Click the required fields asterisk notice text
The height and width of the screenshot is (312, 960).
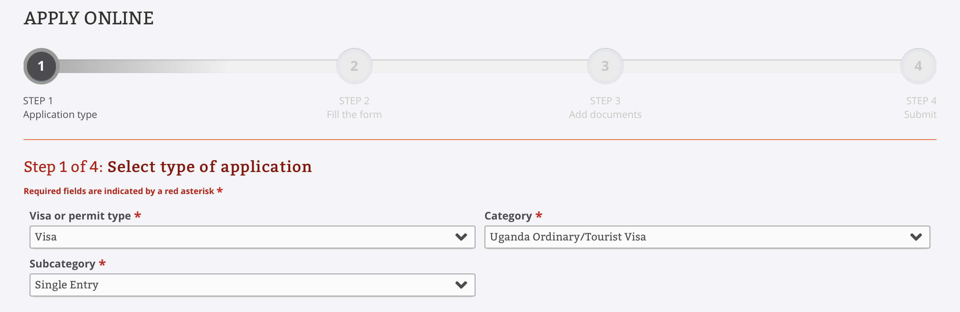(x=123, y=191)
